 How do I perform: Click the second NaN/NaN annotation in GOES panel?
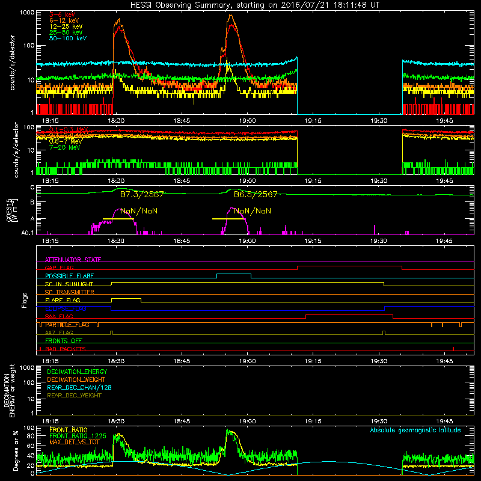(253, 211)
